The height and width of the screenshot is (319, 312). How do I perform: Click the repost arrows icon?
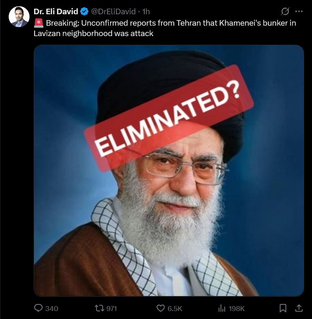pyautogui.click(x=99, y=308)
